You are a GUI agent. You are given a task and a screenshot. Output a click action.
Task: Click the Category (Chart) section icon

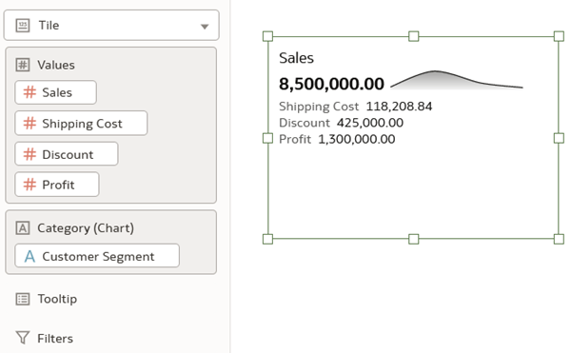[23, 228]
